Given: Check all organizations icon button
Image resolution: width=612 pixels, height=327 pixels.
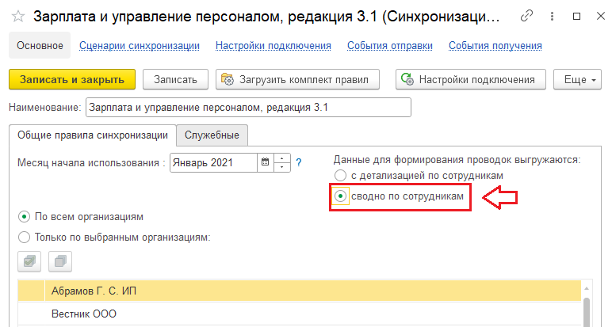Looking at the screenshot, I should click(29, 261).
